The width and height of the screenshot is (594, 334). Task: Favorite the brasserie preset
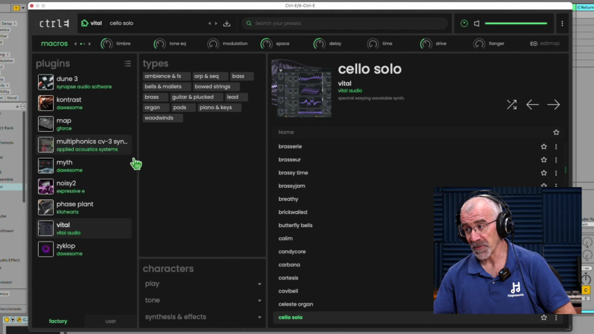(544, 146)
